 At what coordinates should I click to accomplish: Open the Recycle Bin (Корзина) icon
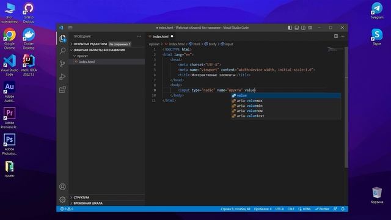(x=377, y=195)
